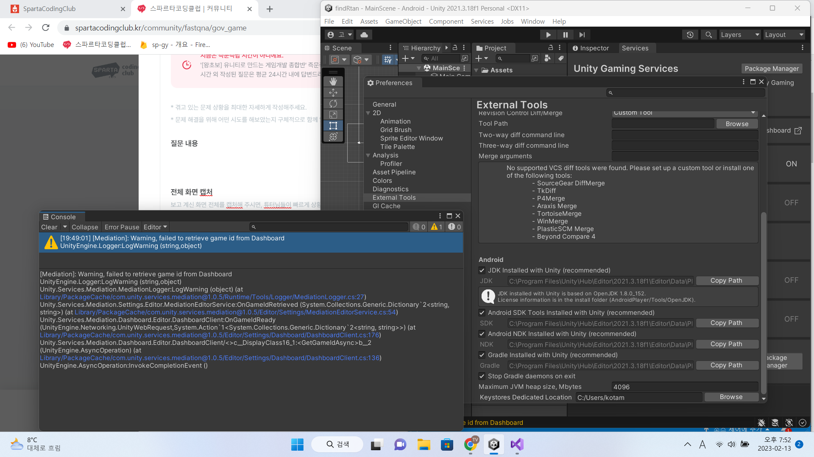The height and width of the screenshot is (457, 814).
Task: Search by type in Project panel
Action: coord(548,58)
